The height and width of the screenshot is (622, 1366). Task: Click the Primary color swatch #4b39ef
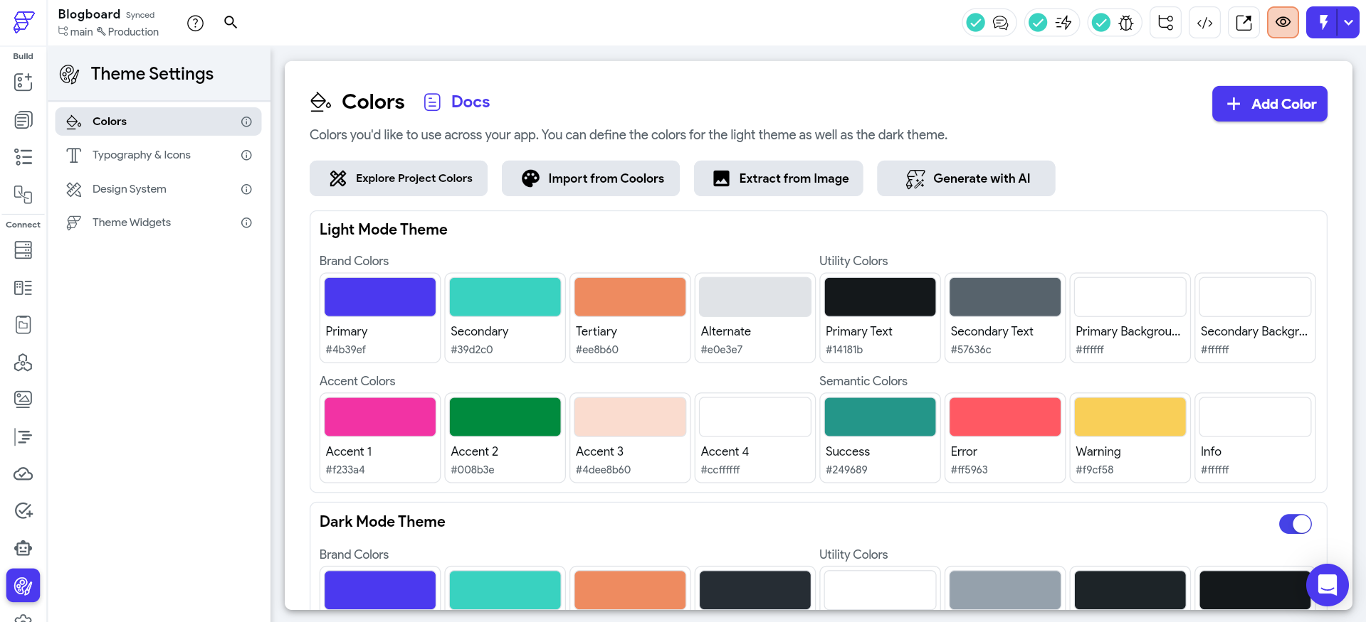[x=380, y=297]
